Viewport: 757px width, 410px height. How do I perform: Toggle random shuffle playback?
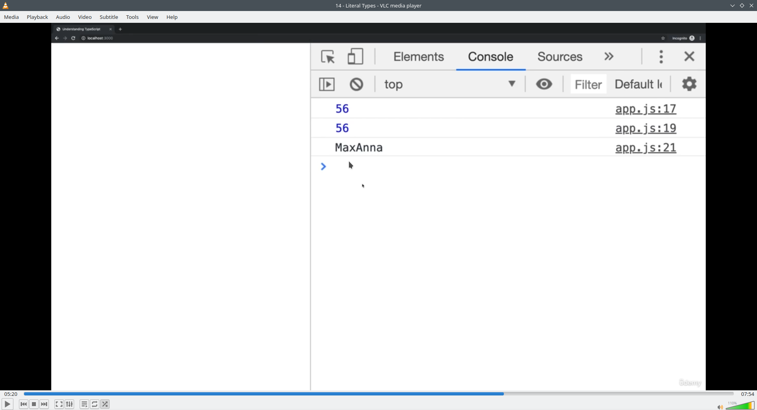click(105, 404)
